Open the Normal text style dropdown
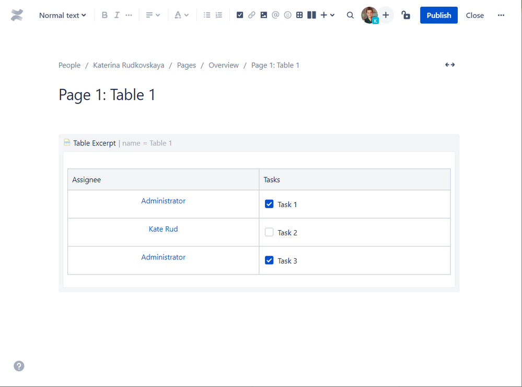 (62, 15)
